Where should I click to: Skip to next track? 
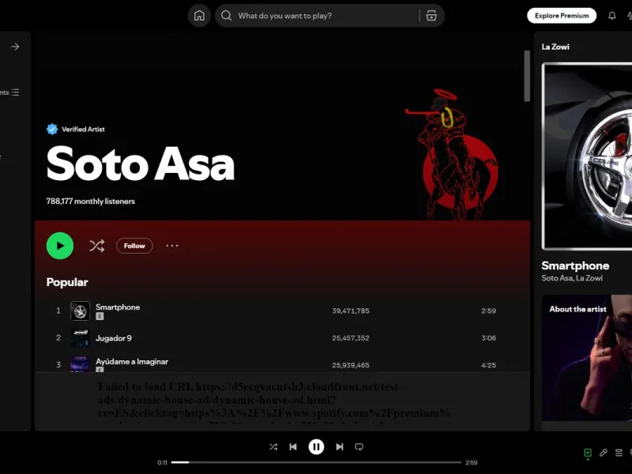click(340, 446)
